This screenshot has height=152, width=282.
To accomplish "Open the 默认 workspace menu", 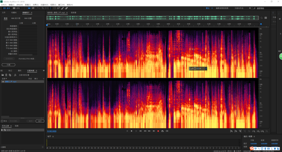I will pos(212,8).
